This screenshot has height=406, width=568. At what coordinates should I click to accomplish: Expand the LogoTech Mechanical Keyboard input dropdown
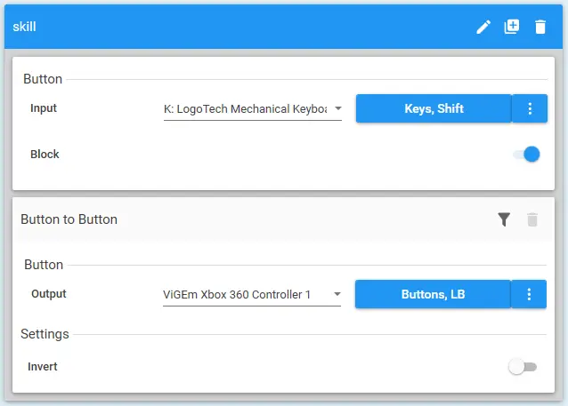252,109
